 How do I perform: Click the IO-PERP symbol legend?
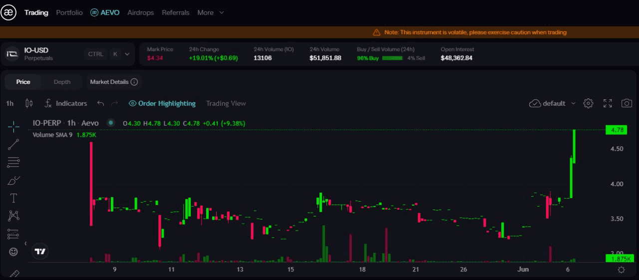click(65, 123)
